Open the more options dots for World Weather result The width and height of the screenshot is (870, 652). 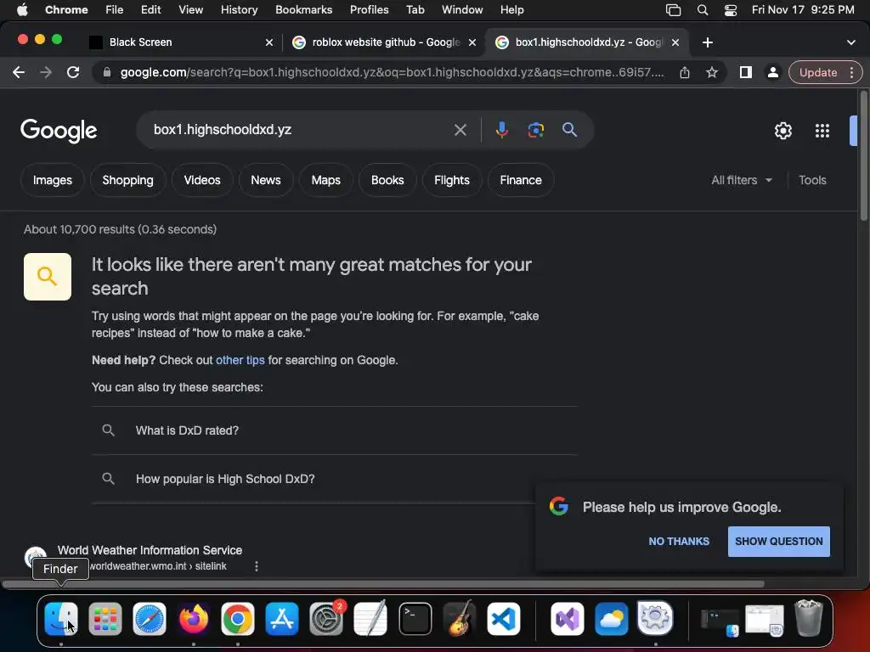[257, 566]
